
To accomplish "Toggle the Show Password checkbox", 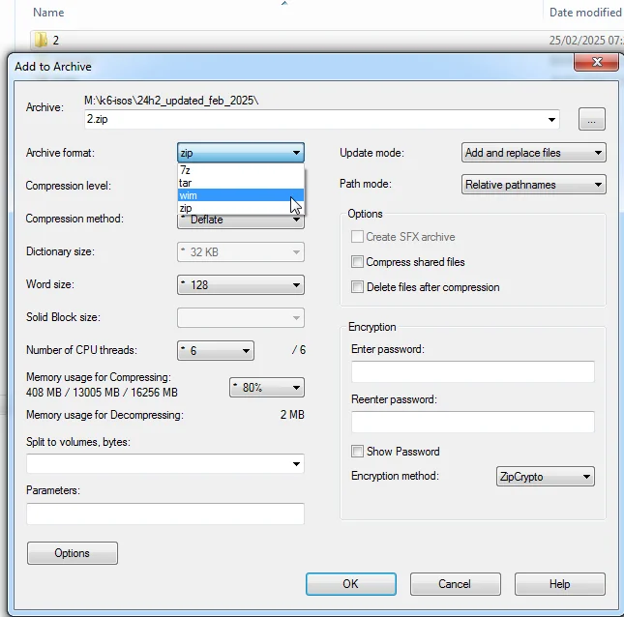I will coord(357,451).
